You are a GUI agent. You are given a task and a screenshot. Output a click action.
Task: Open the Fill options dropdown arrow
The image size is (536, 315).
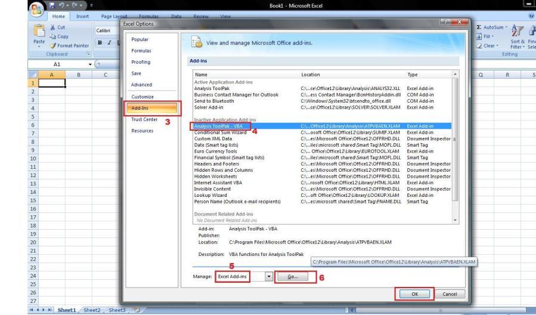point(492,36)
